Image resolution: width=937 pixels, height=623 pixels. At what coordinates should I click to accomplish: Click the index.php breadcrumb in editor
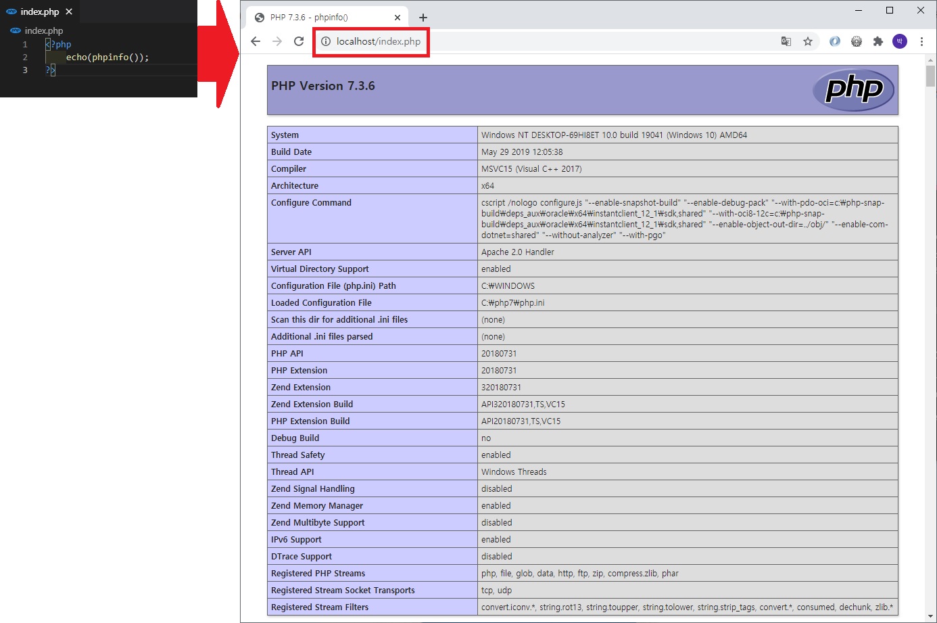click(44, 30)
